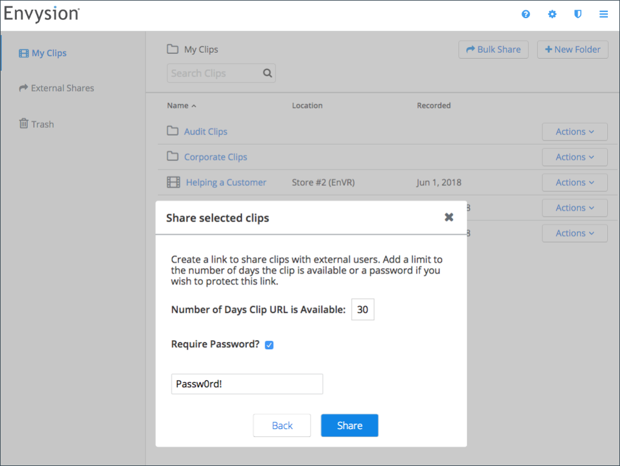The width and height of the screenshot is (620, 466).
Task: Click the password text field
Action: [x=247, y=384]
